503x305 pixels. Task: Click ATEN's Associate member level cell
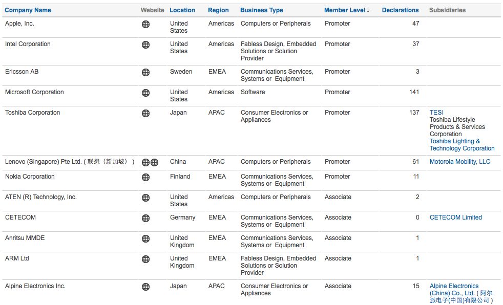click(x=338, y=197)
